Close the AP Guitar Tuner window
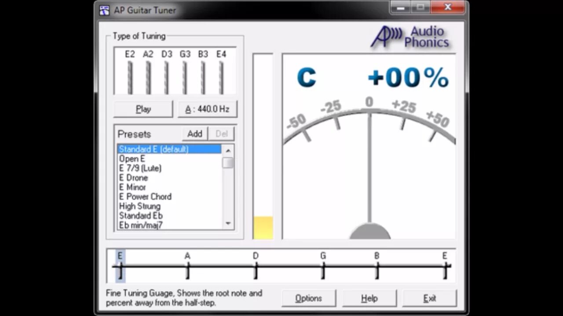 point(448,7)
